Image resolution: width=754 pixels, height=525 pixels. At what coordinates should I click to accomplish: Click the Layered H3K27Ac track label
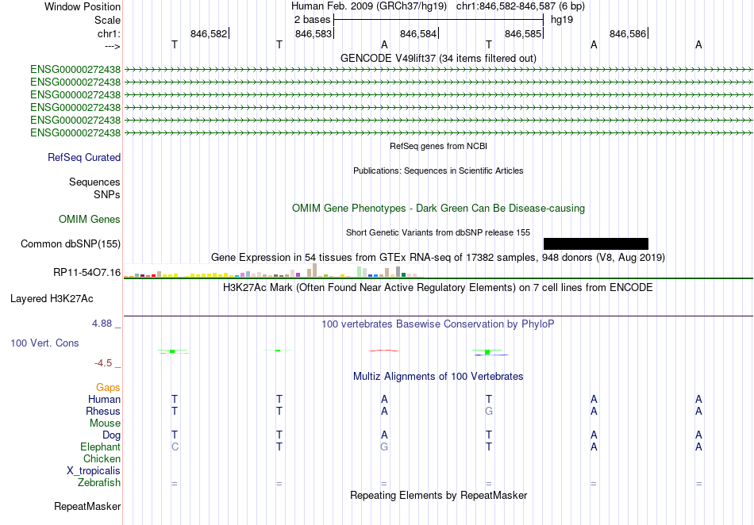52,299
